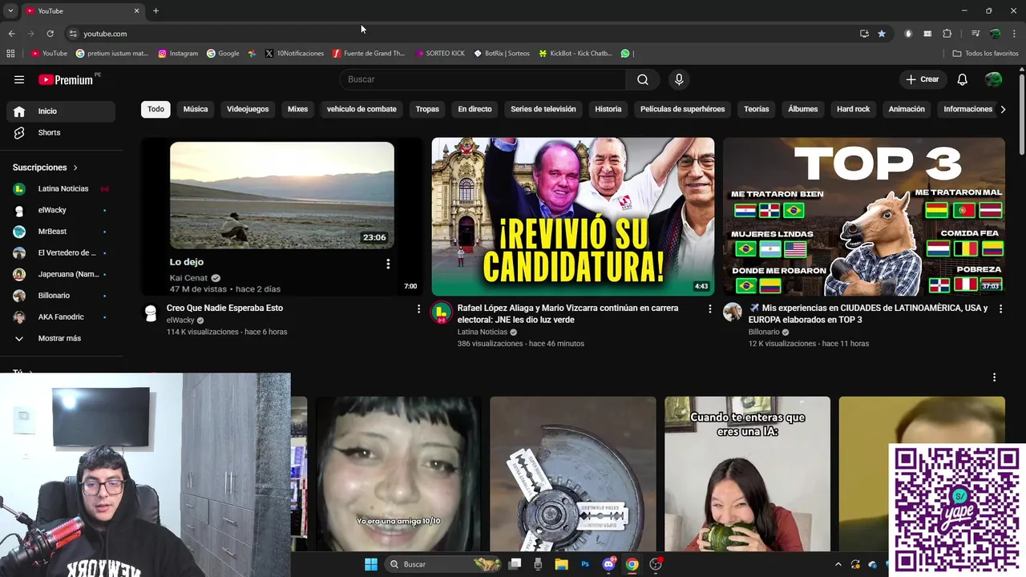
Task: Open Instagram bookmark
Action: point(178,54)
